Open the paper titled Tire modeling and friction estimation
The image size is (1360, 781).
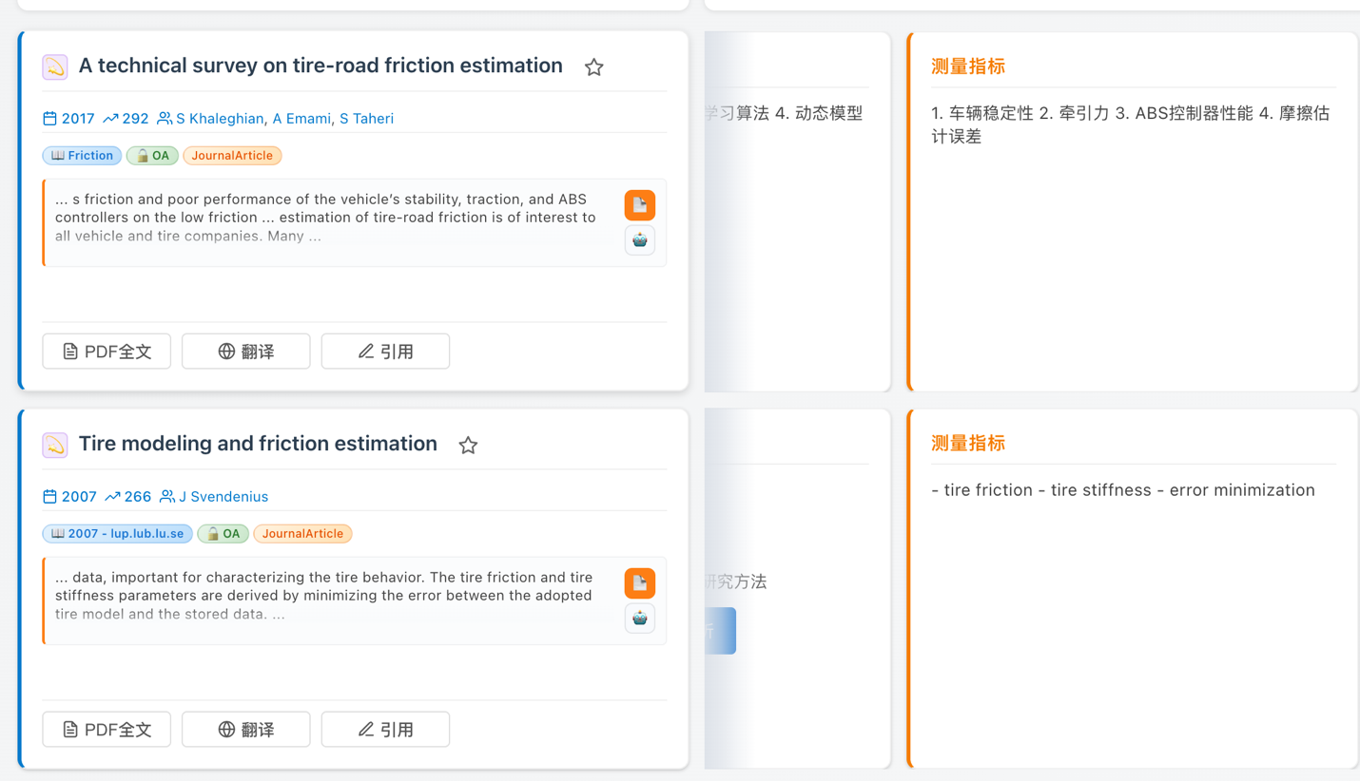click(258, 444)
